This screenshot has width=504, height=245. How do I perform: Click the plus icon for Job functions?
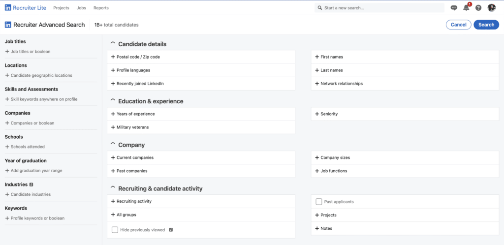[x=317, y=171]
